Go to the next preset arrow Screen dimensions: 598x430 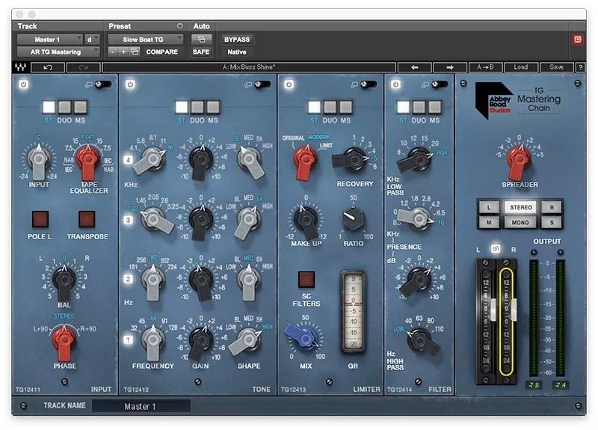pyautogui.click(x=451, y=67)
